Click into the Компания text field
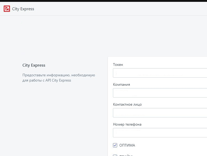Viewport: 207px width, 156px height. (x=160, y=93)
